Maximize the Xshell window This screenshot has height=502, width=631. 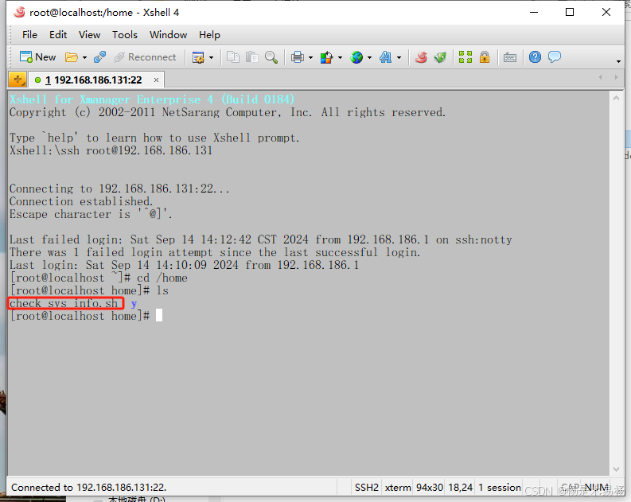[x=570, y=12]
